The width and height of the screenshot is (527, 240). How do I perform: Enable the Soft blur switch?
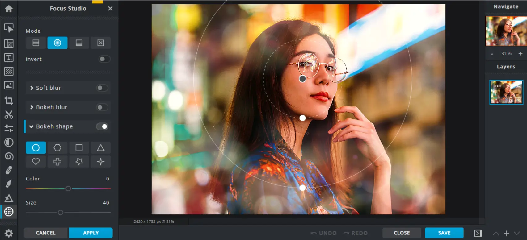102,88
